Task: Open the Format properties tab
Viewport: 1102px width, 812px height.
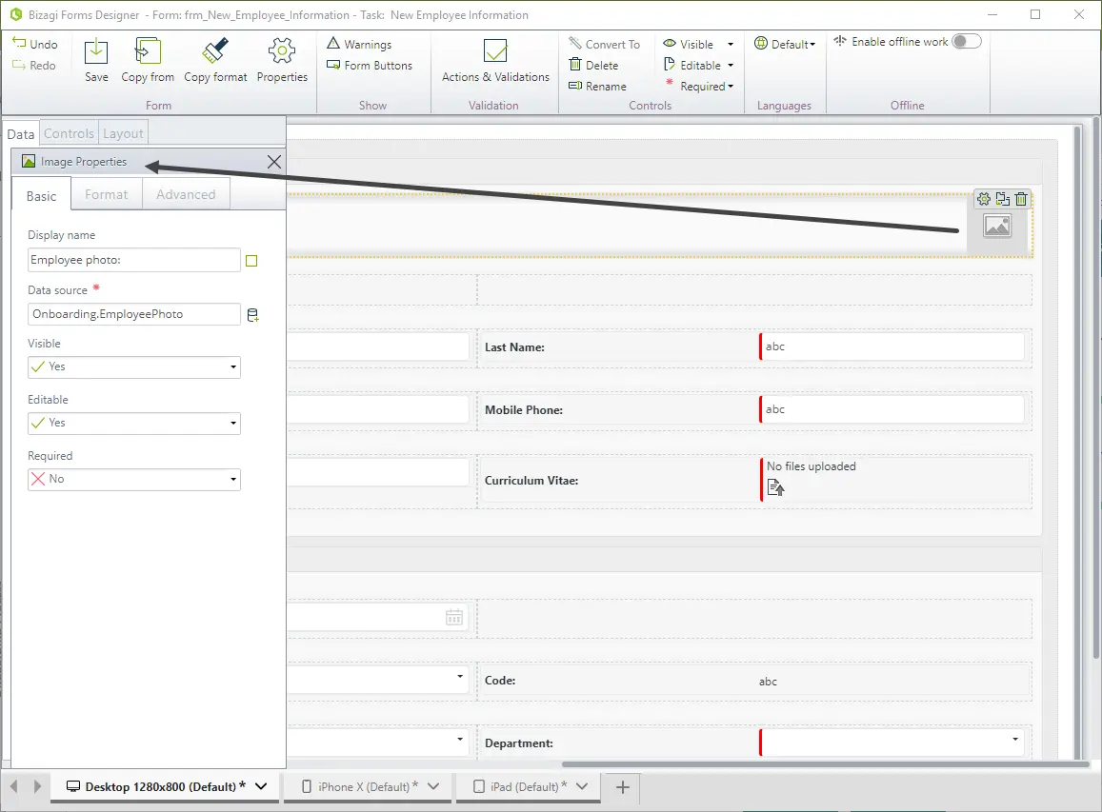Action: [x=107, y=194]
